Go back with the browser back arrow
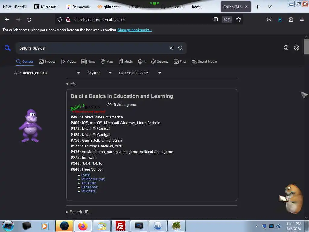Screen dimensions: 309x232 7,20
